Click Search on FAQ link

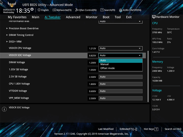[x=173, y=129]
